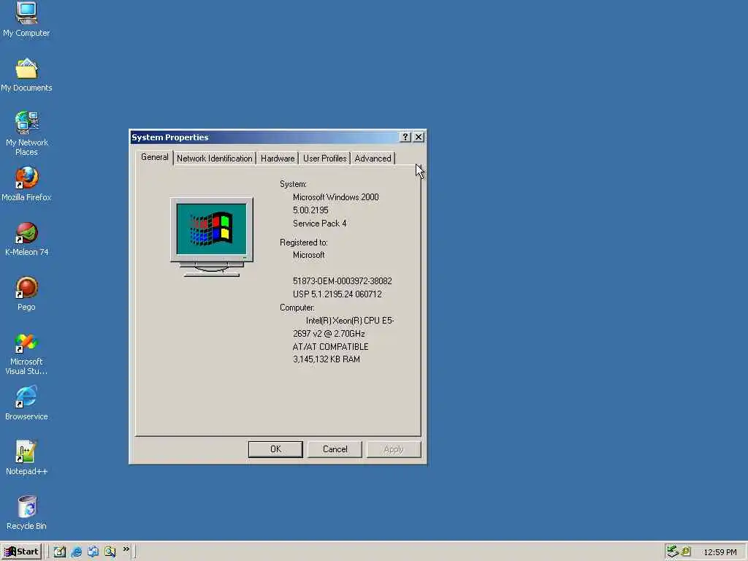Select the Microsoft Visual Studio shortcut
Image resolution: width=748 pixels, height=561 pixels.
(26, 354)
